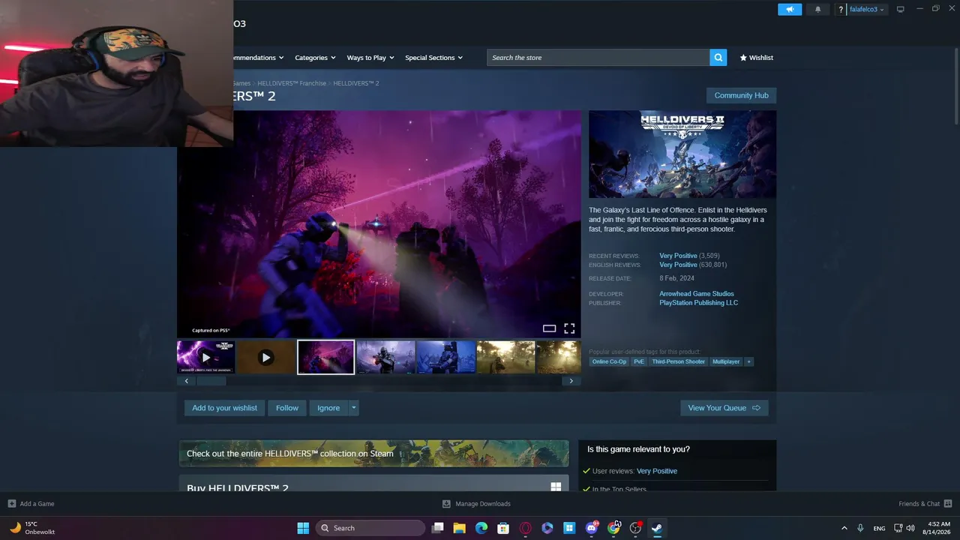Open the PlayStation Publishing LLC publisher link

(698, 303)
